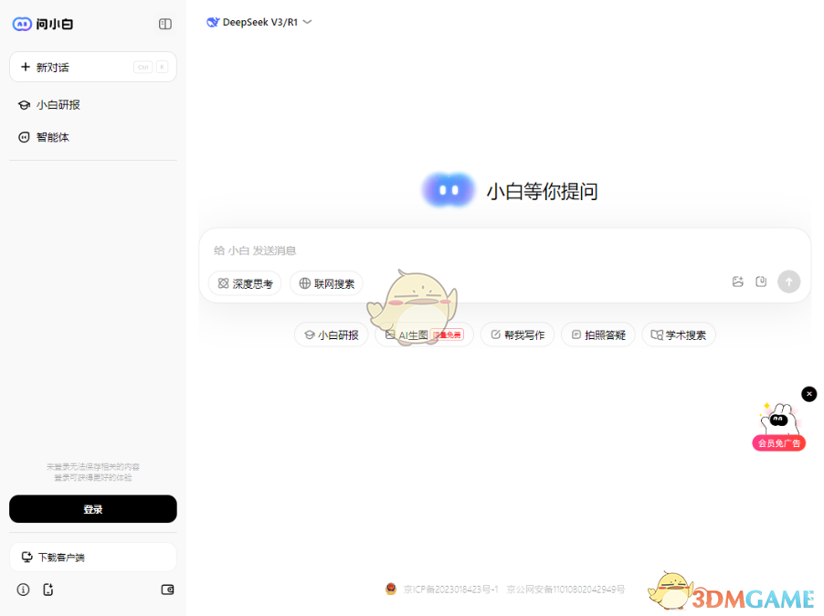The width and height of the screenshot is (824, 616).
Task: Enable 联网搜索 mode
Action: pos(326,283)
